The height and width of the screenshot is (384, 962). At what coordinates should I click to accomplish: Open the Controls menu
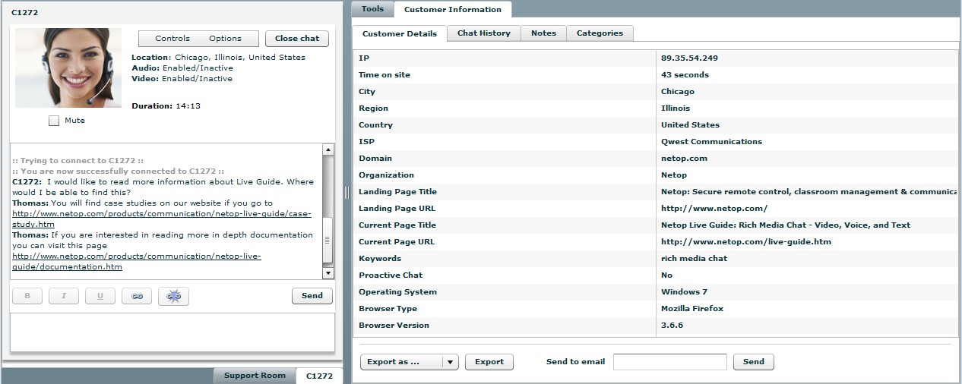coord(172,39)
